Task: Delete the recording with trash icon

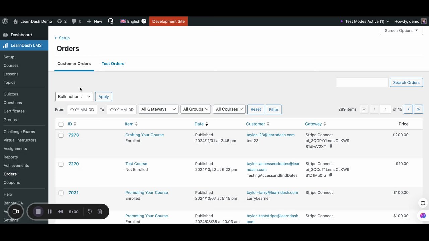Action: coord(100,211)
